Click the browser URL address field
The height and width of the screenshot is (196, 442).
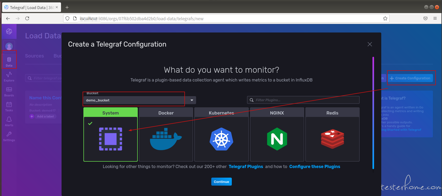point(226,18)
